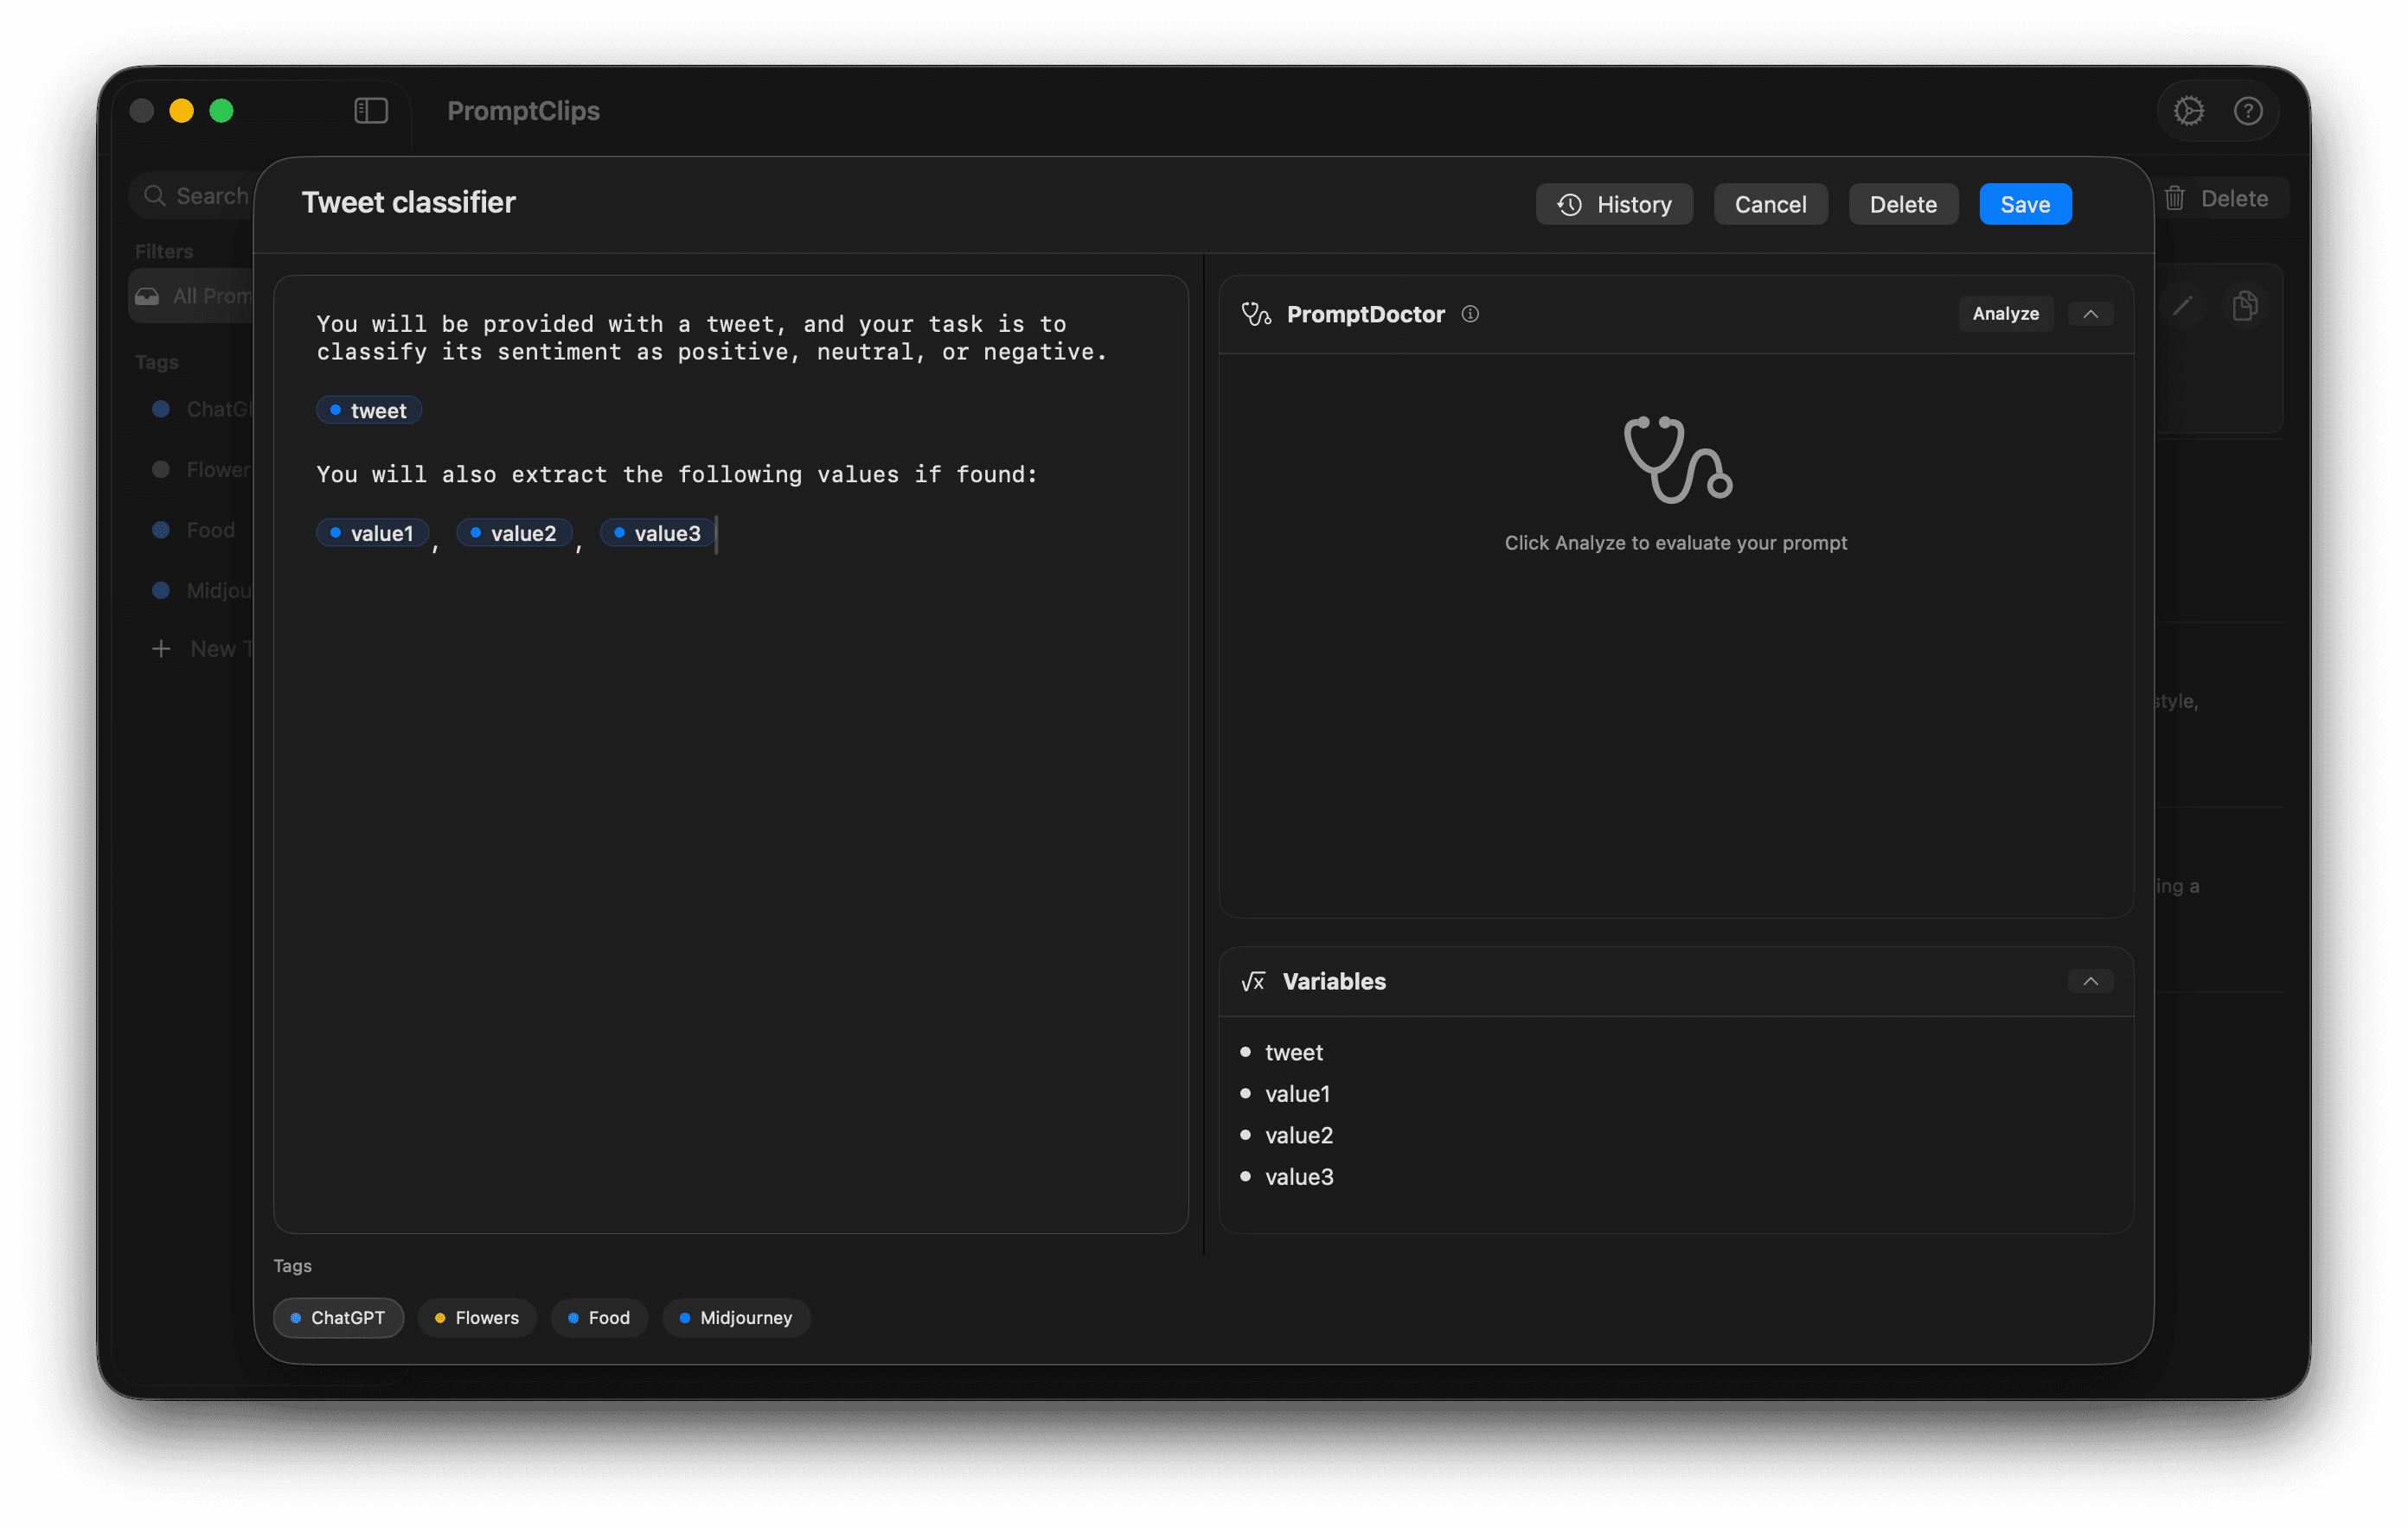Click the large stethoscope illustration
Viewport: 2408px width, 1528px height.
coord(1677,460)
